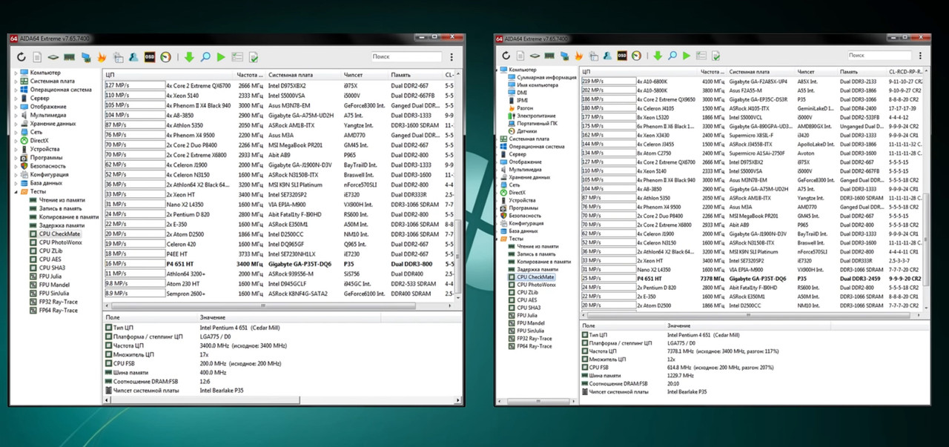
Task: Expand Системная плата node in the left window
Action: click(x=16, y=81)
